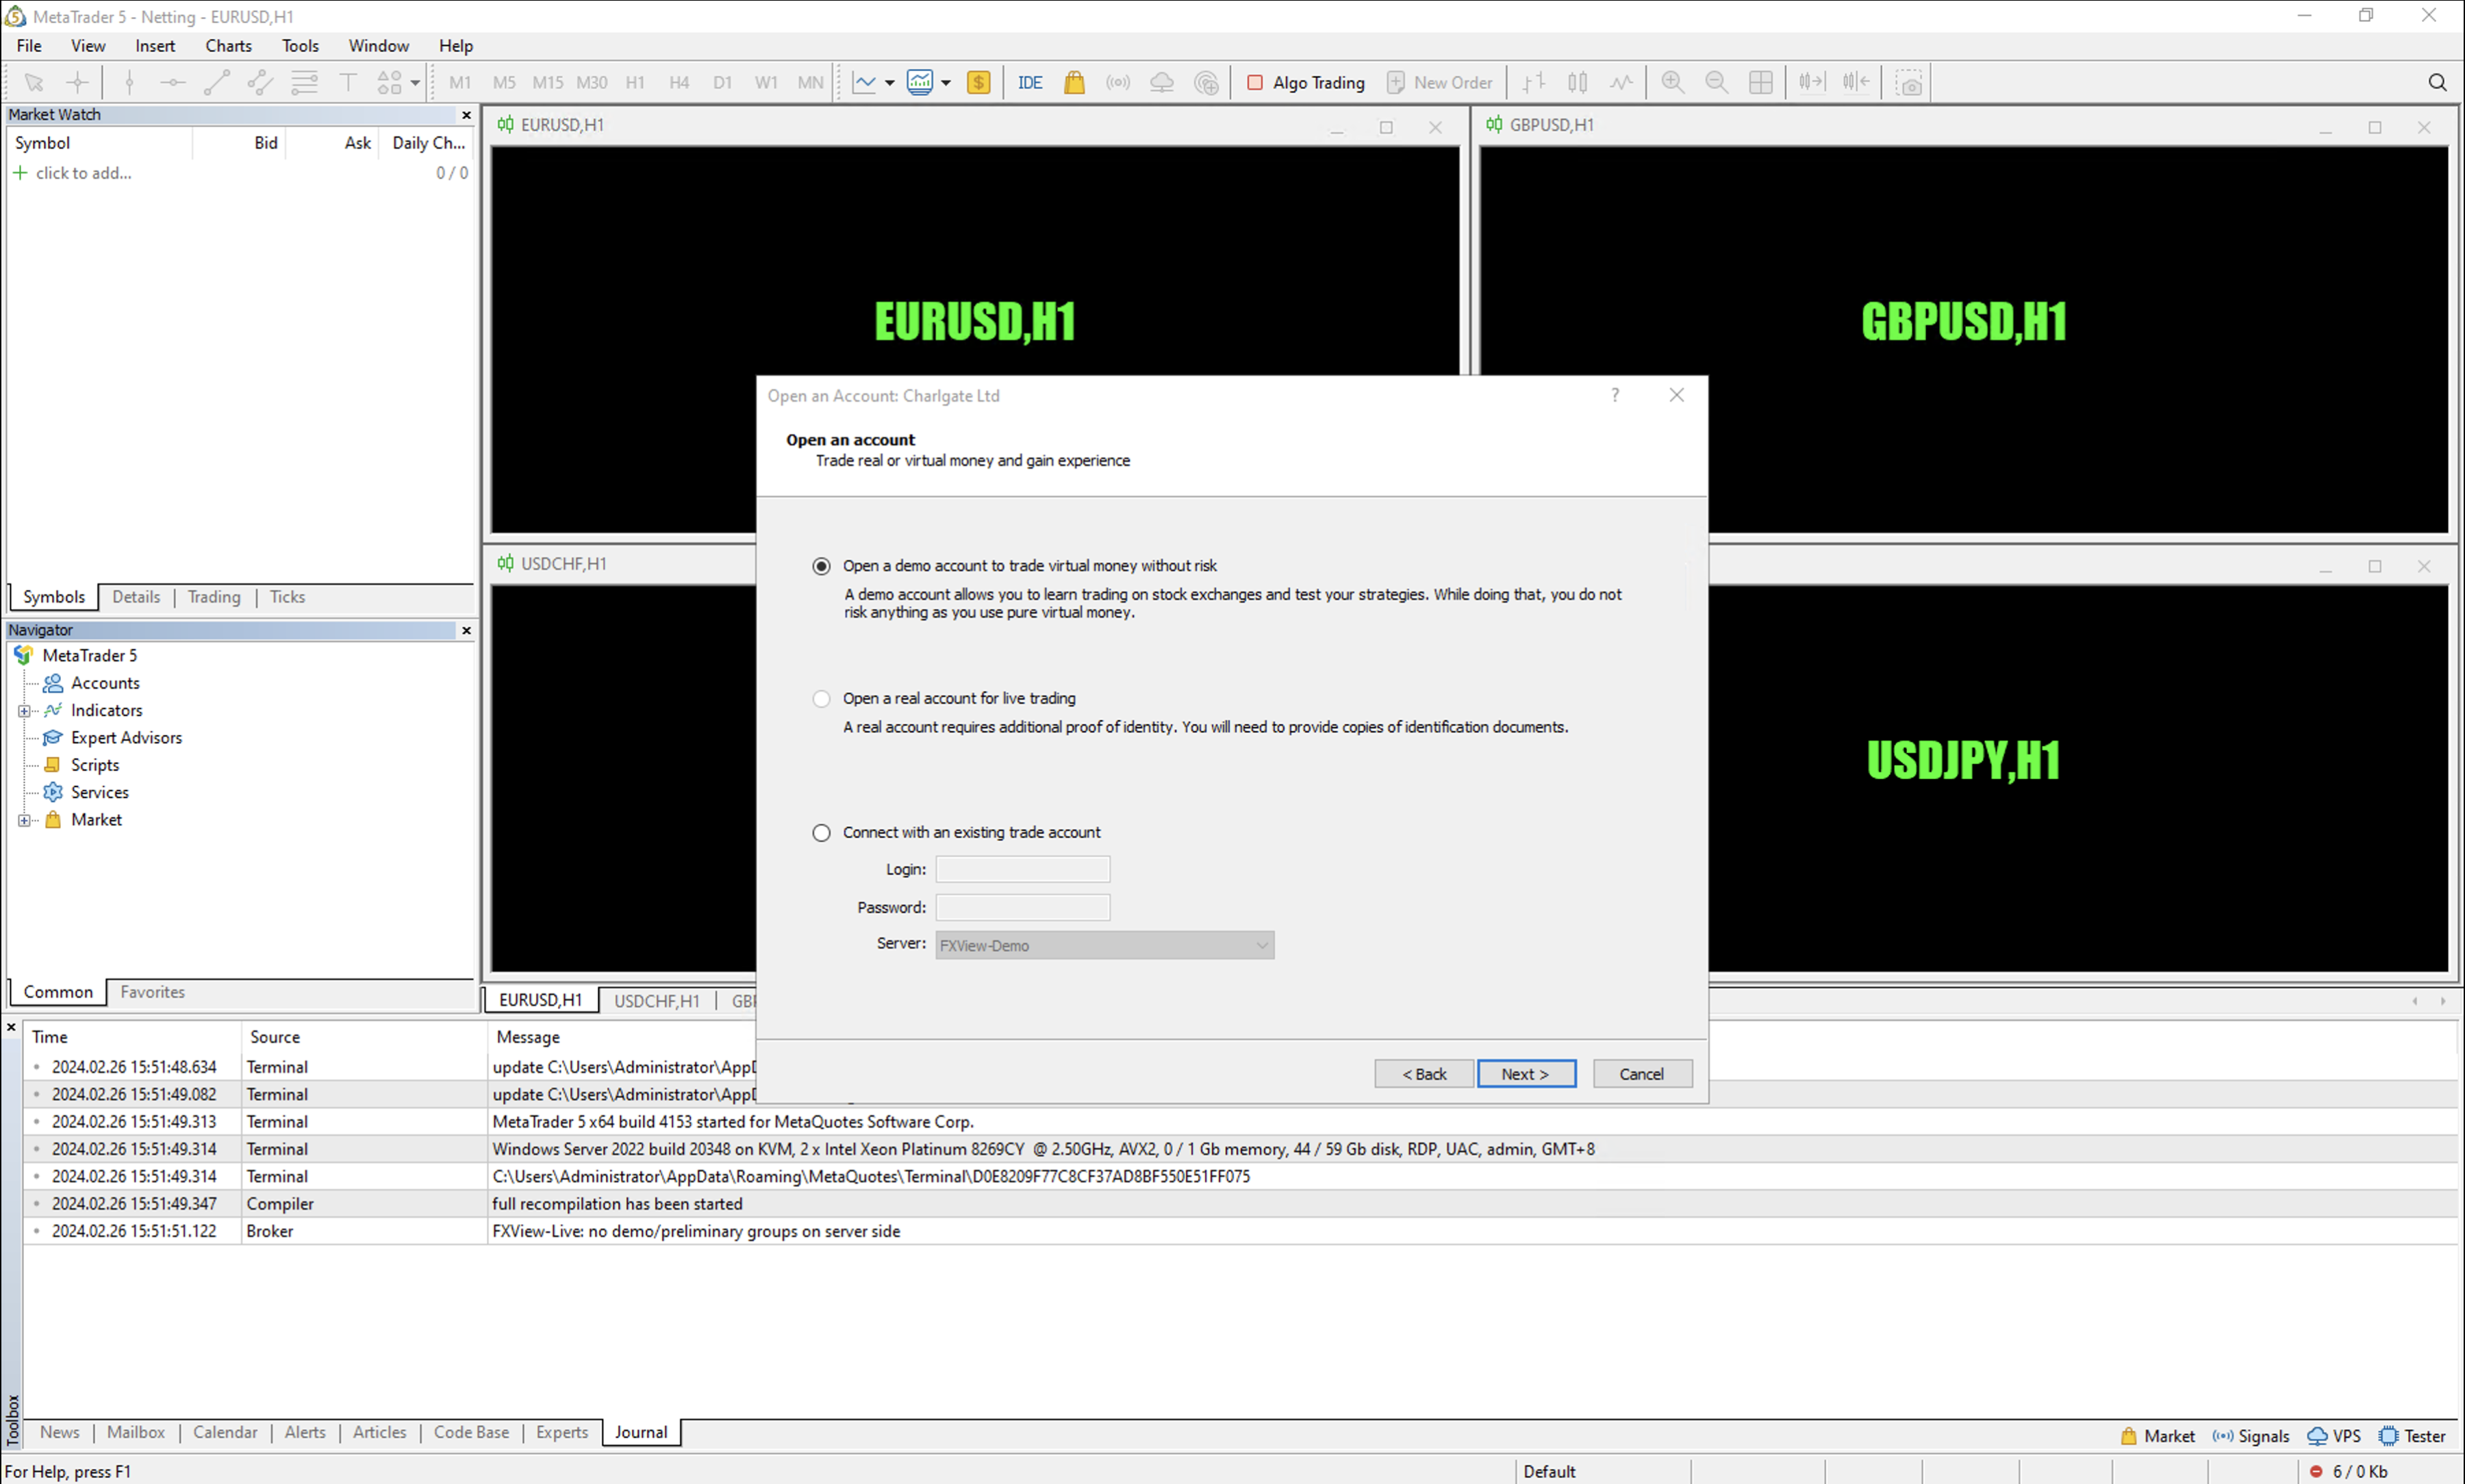This screenshot has width=2465, height=1484.
Task: Select Connect with an existing trade account
Action: pos(821,832)
